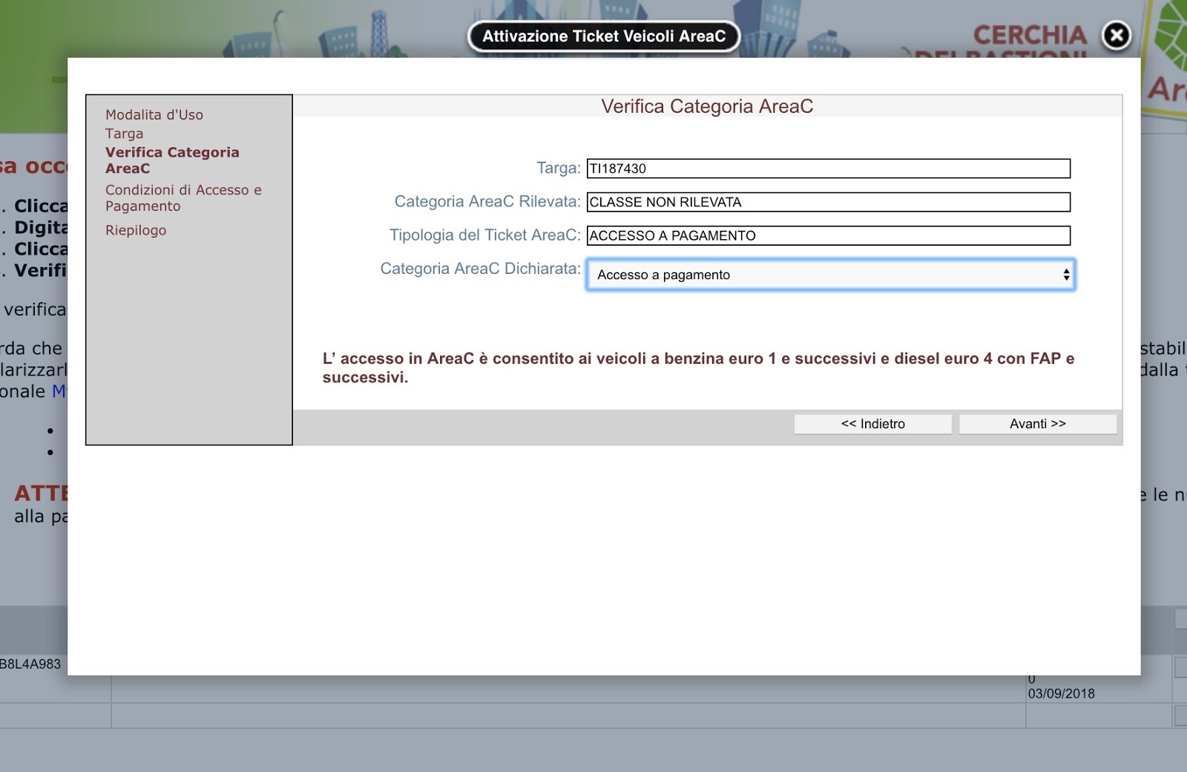Close the Attivazione Ticket dialog

[x=1116, y=35]
